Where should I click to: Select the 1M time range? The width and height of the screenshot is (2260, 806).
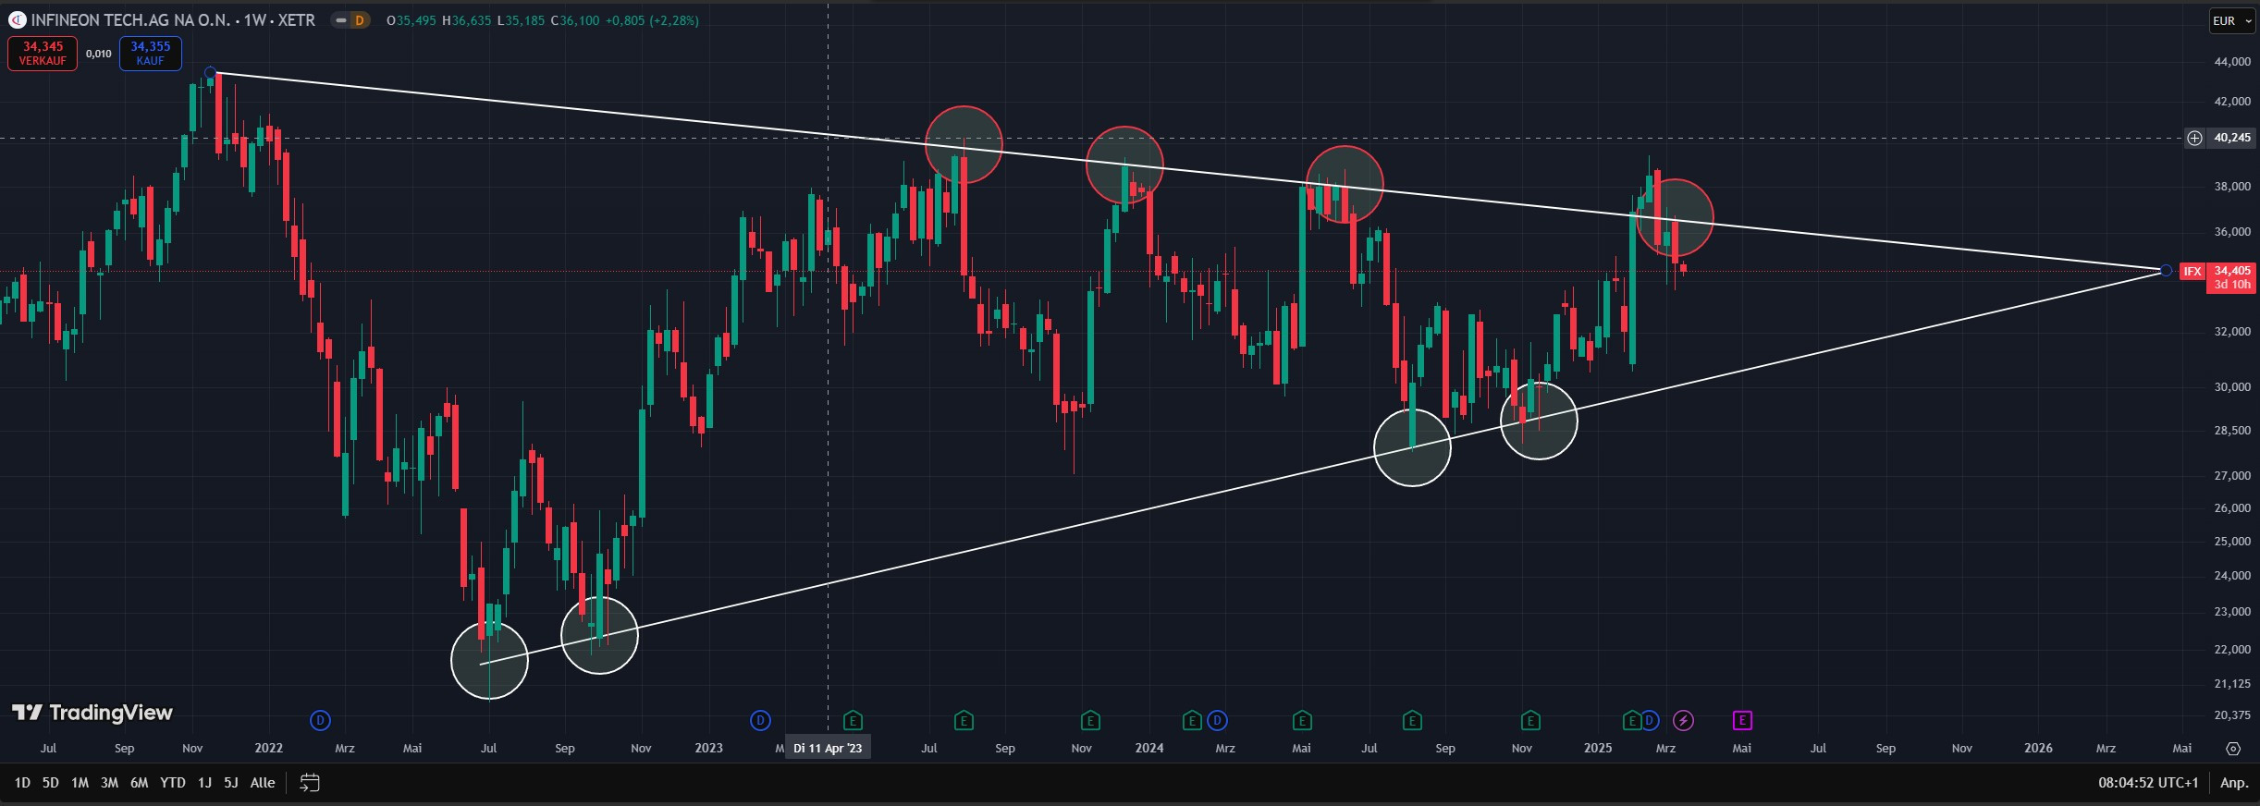click(80, 783)
